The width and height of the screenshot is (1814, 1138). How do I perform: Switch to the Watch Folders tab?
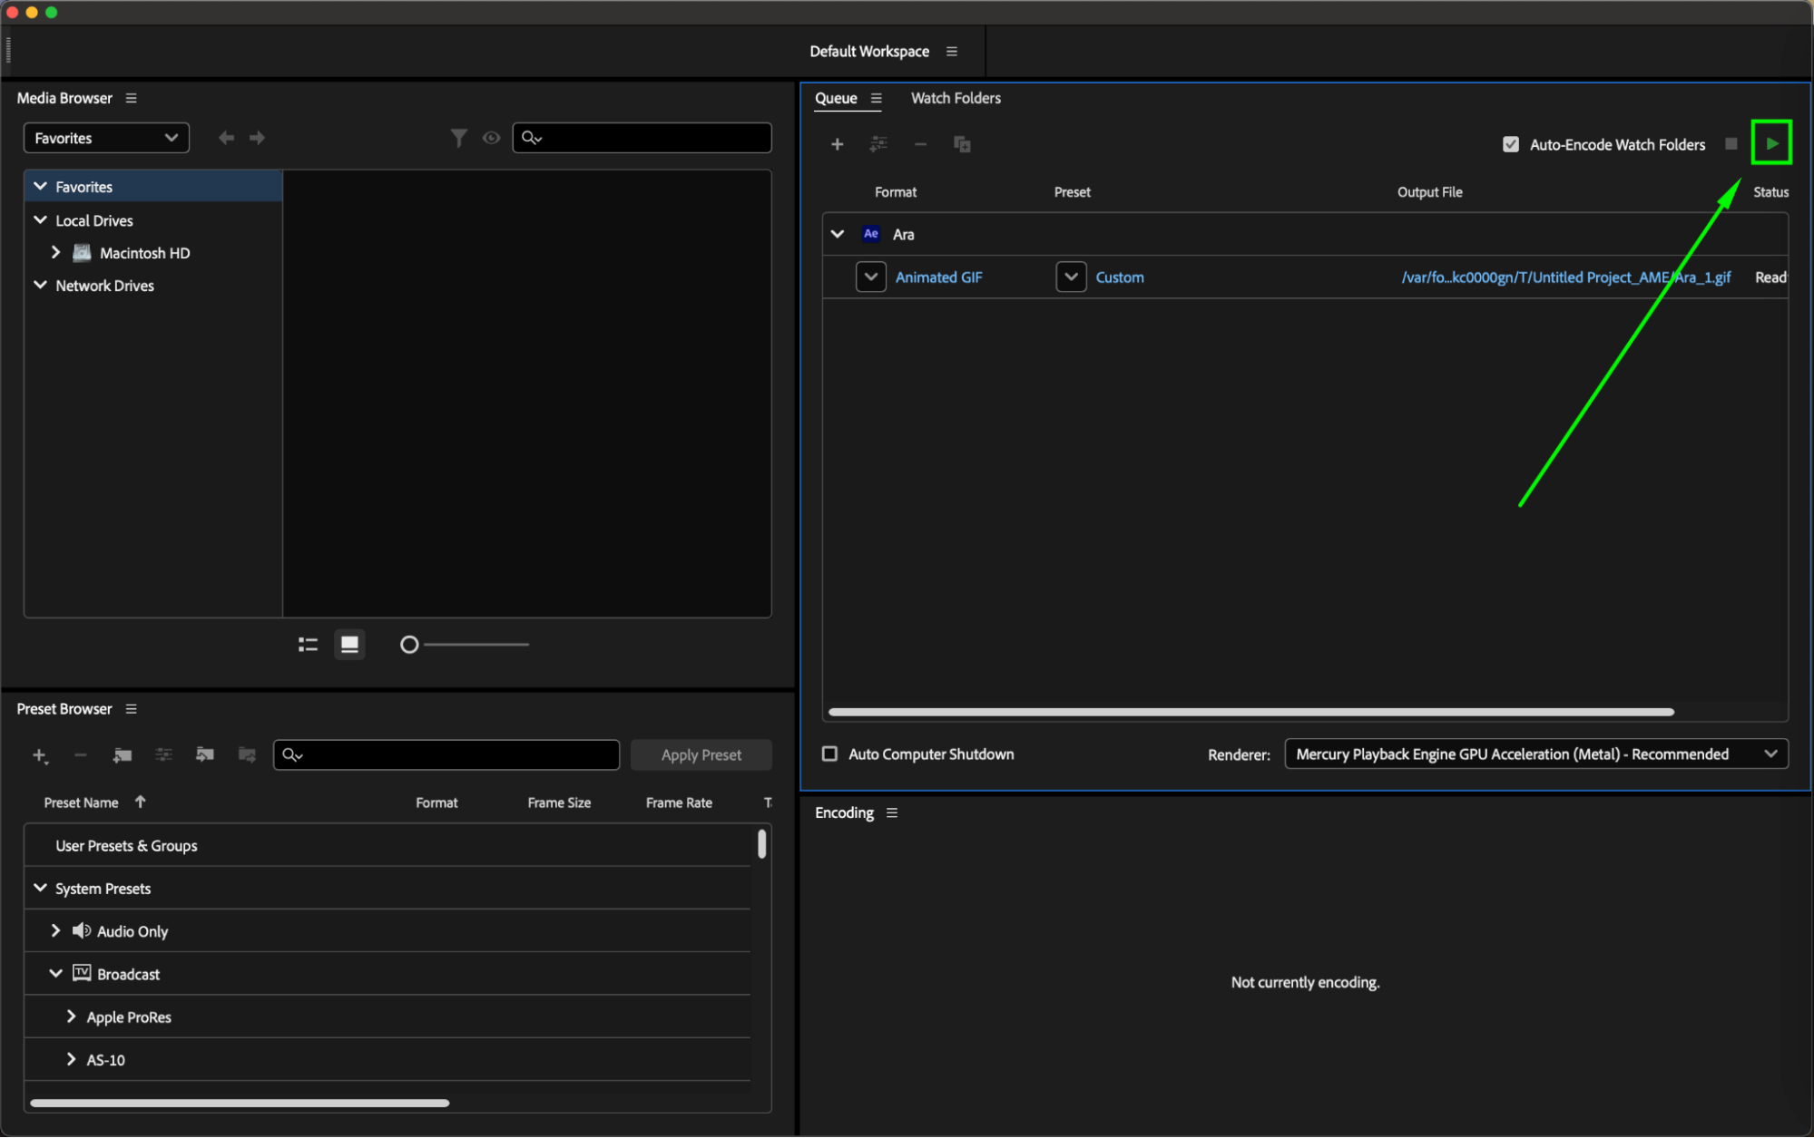click(956, 98)
